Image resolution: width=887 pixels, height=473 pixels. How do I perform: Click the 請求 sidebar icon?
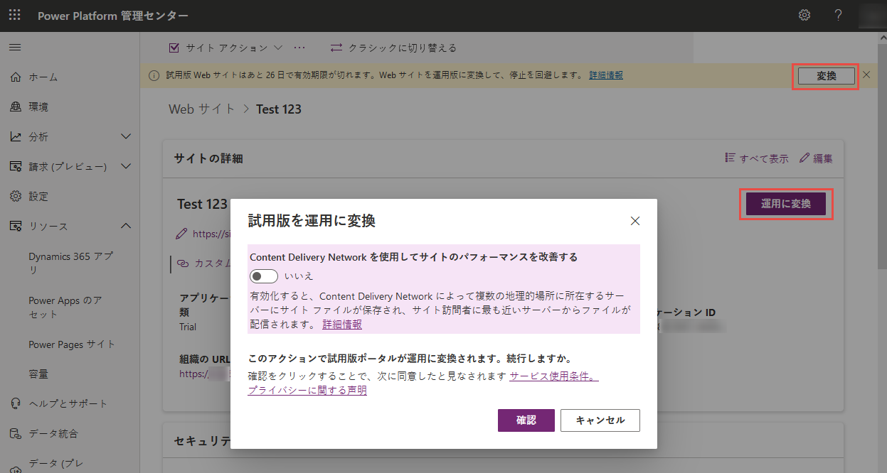[x=16, y=166]
